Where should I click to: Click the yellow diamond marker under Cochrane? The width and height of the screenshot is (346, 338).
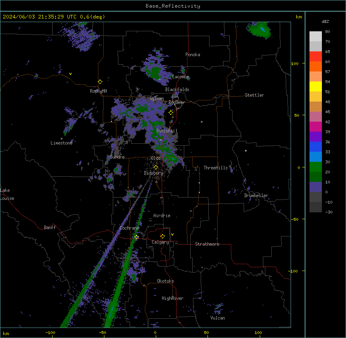136,237
